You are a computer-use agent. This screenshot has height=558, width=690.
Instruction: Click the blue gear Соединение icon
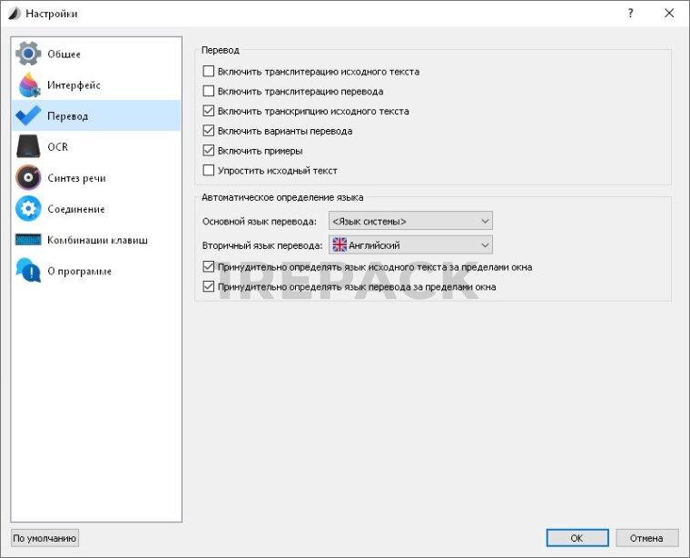coord(29,209)
